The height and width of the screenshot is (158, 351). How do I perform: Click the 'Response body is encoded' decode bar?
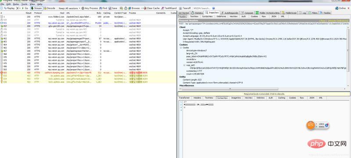[264, 94]
